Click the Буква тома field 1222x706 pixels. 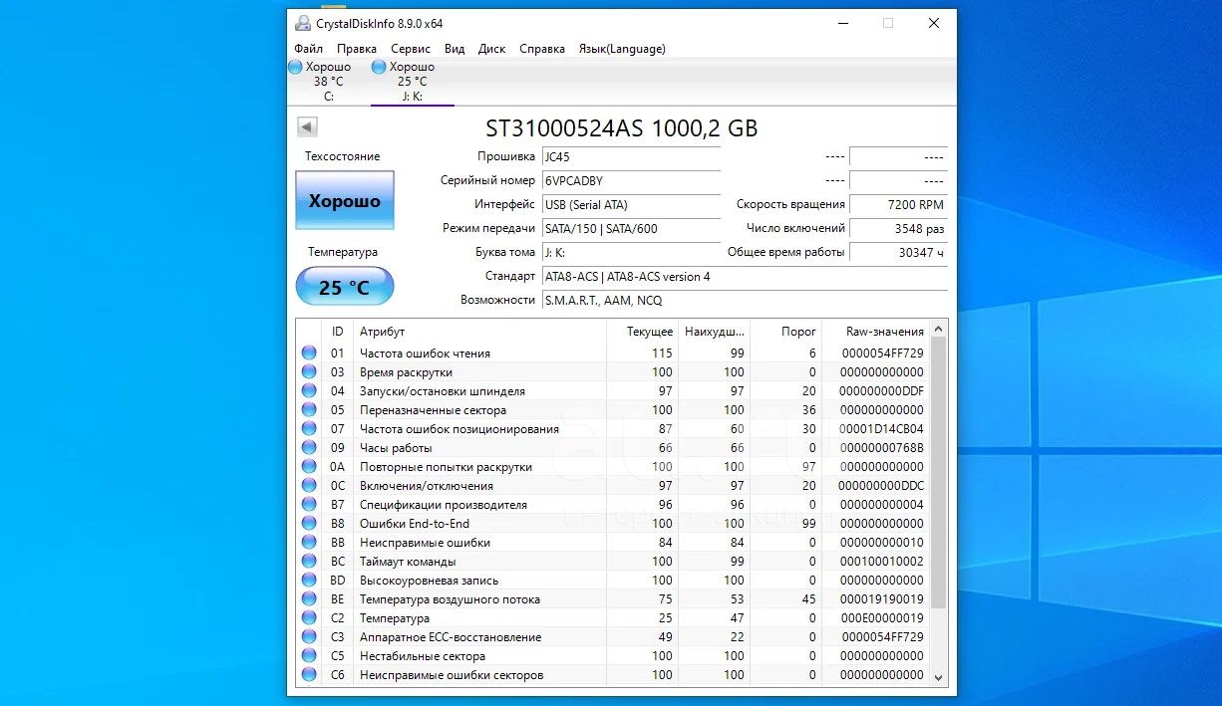631,253
